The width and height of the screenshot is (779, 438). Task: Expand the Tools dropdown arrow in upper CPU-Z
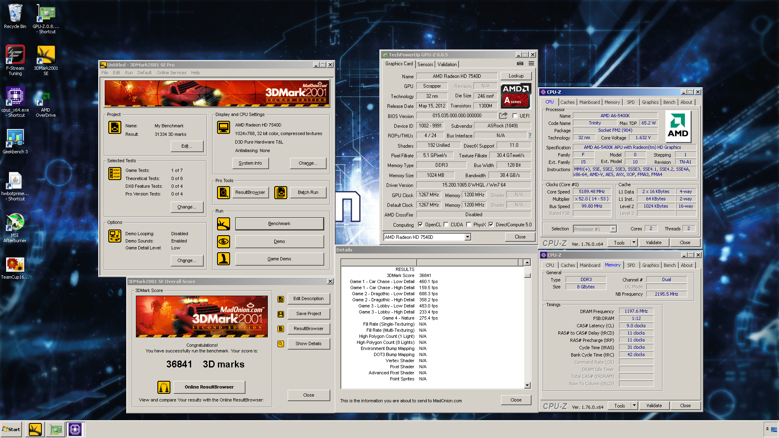click(x=634, y=243)
